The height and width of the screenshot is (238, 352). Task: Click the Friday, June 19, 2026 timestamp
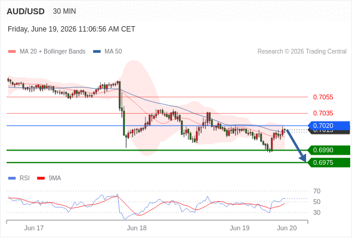coord(72,29)
